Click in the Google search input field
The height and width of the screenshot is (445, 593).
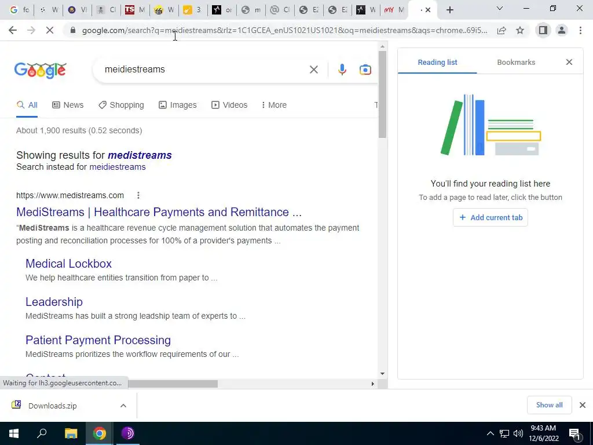(x=204, y=70)
